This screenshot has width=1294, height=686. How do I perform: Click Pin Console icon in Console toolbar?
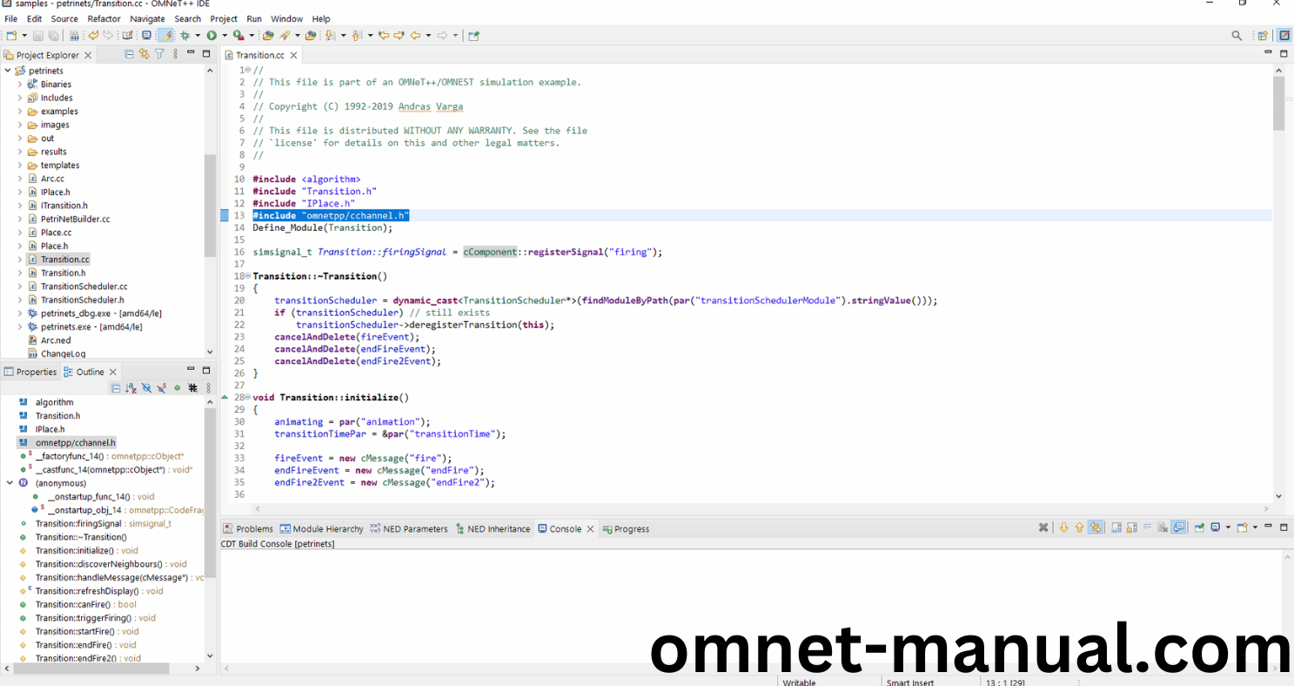[1198, 528]
